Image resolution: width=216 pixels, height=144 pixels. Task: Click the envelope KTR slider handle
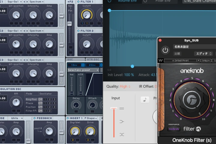pyautogui.click(x=81, y=93)
